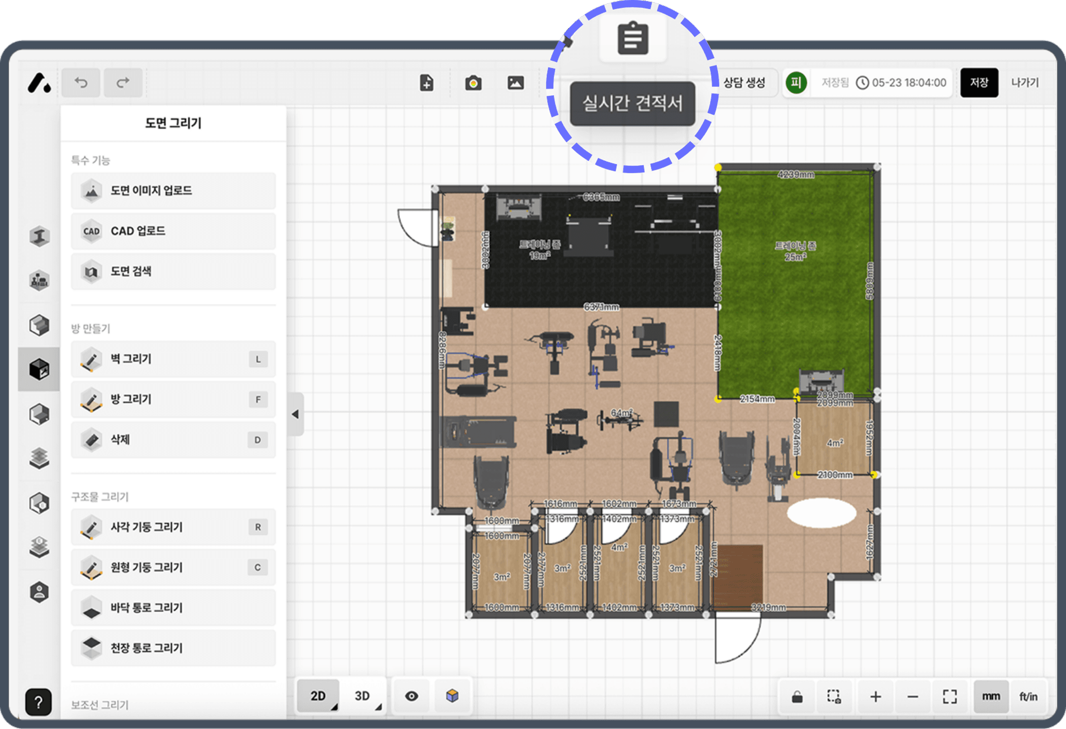Click the lock icon in bottom toolbar
This screenshot has width=1066, height=729.
(797, 696)
